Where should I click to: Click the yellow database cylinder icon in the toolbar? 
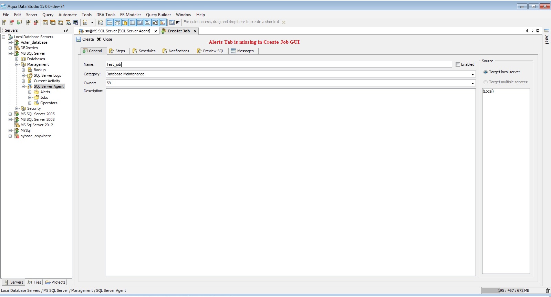[x=125, y=22]
